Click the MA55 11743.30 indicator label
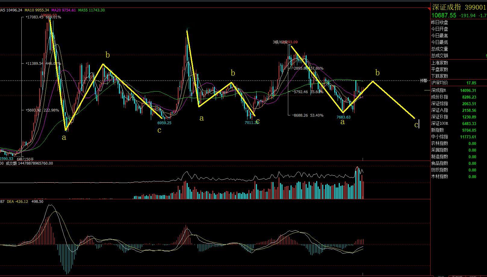Image resolution: width=487 pixels, height=277 pixels. pyautogui.click(x=92, y=10)
